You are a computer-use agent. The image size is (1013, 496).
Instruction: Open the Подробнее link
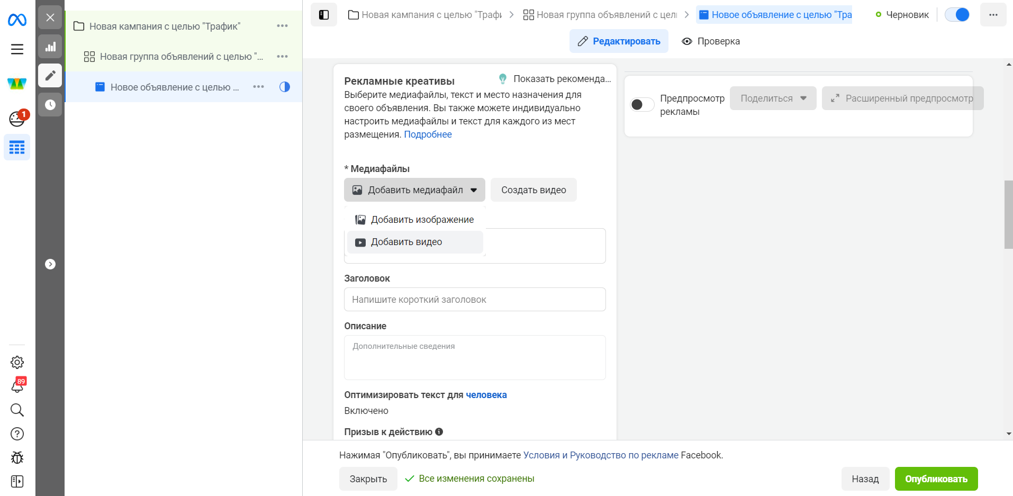click(428, 134)
